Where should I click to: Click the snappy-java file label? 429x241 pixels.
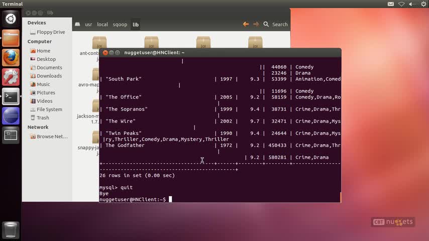[x=88, y=148]
